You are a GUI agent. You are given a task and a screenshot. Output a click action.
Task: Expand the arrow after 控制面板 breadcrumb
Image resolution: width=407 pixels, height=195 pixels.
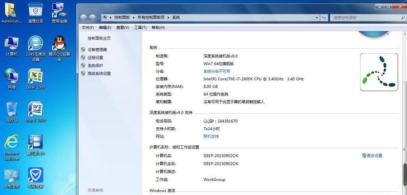click(x=134, y=18)
